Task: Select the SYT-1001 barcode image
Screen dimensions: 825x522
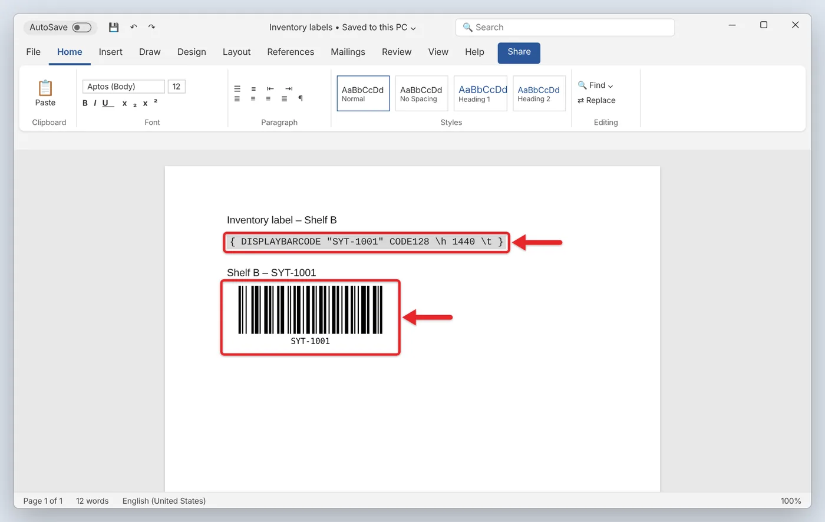Action: [x=311, y=317]
